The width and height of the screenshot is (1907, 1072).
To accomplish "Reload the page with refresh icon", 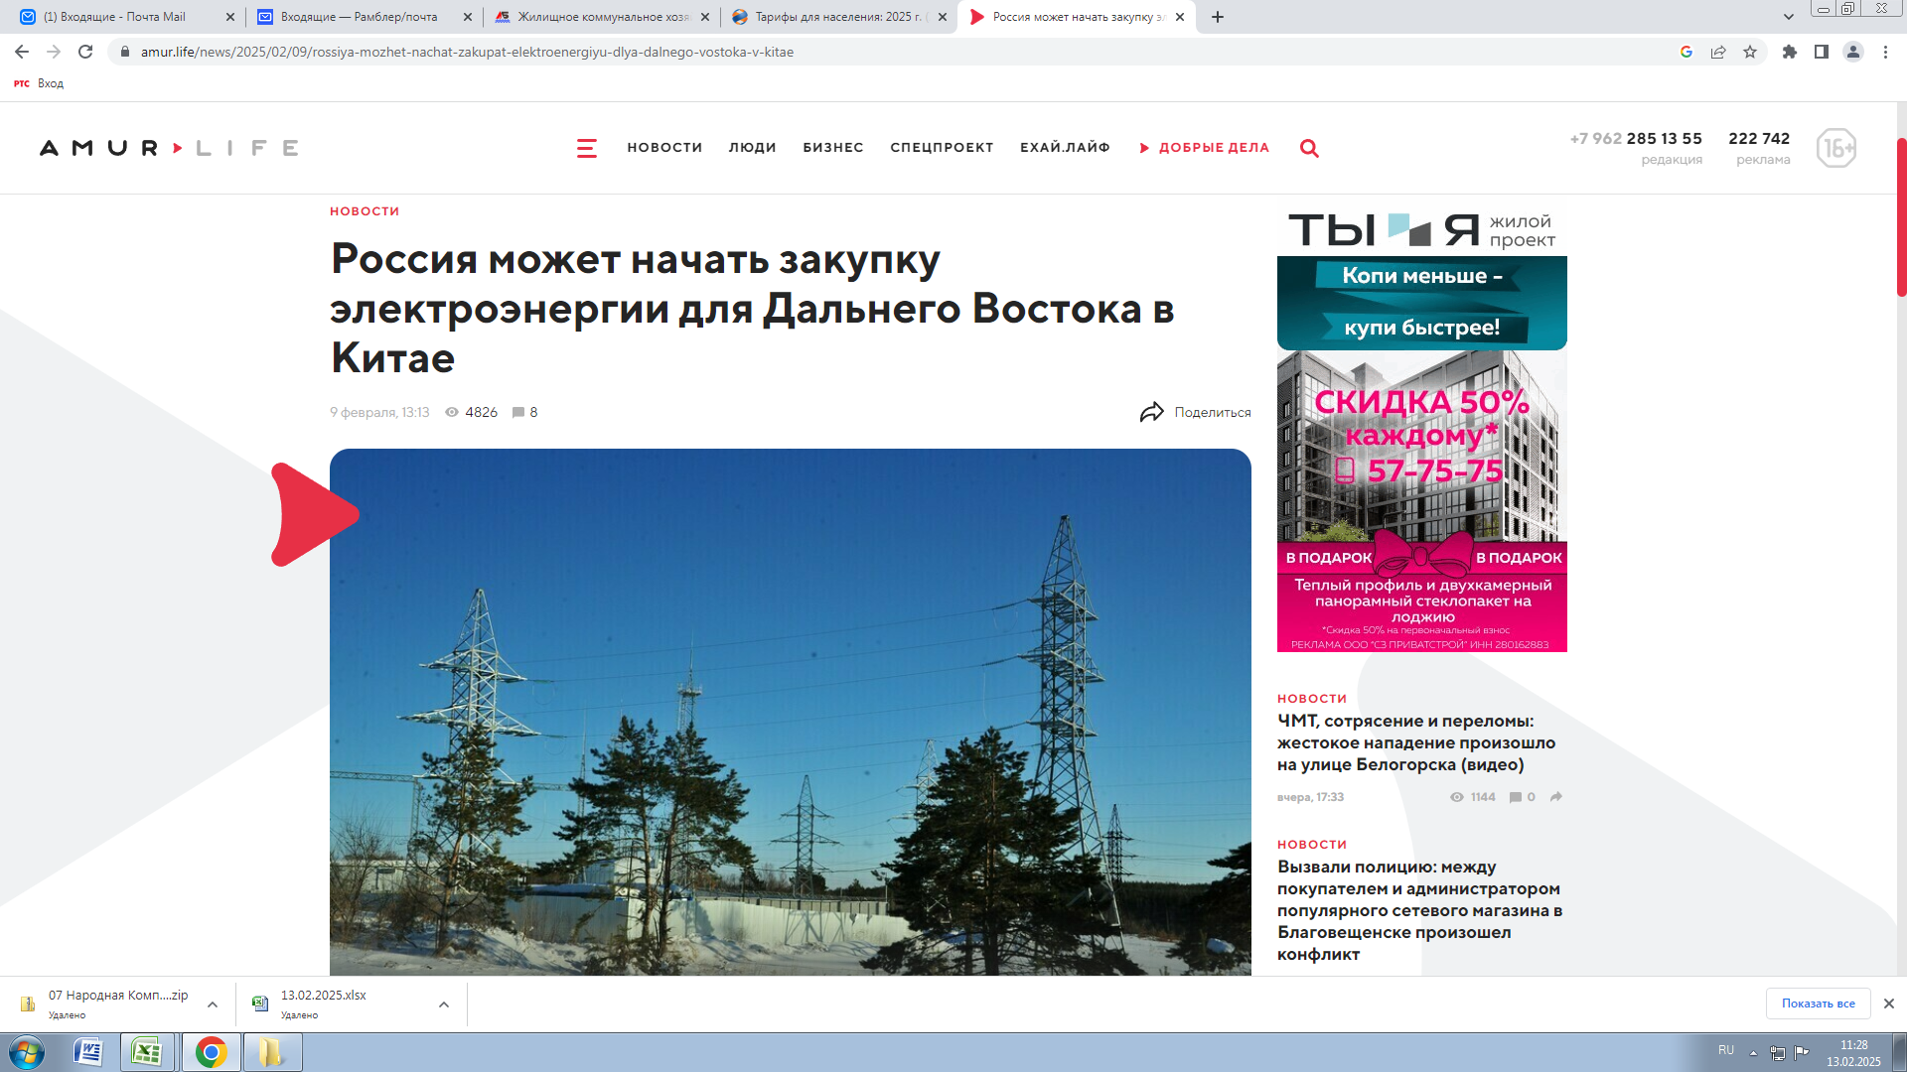I will pyautogui.click(x=85, y=52).
